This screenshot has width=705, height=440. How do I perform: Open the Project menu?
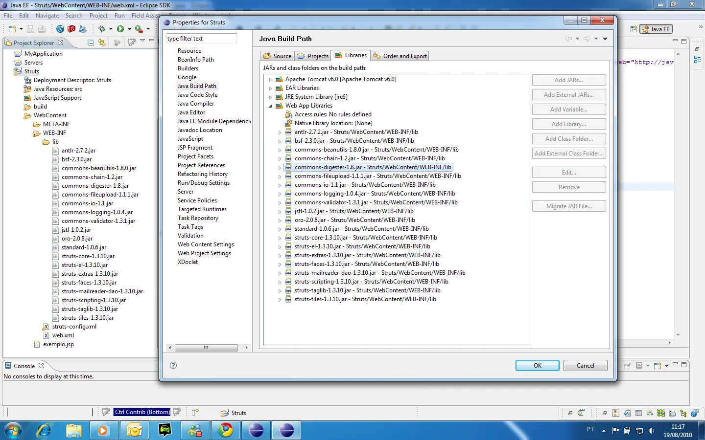[98, 16]
